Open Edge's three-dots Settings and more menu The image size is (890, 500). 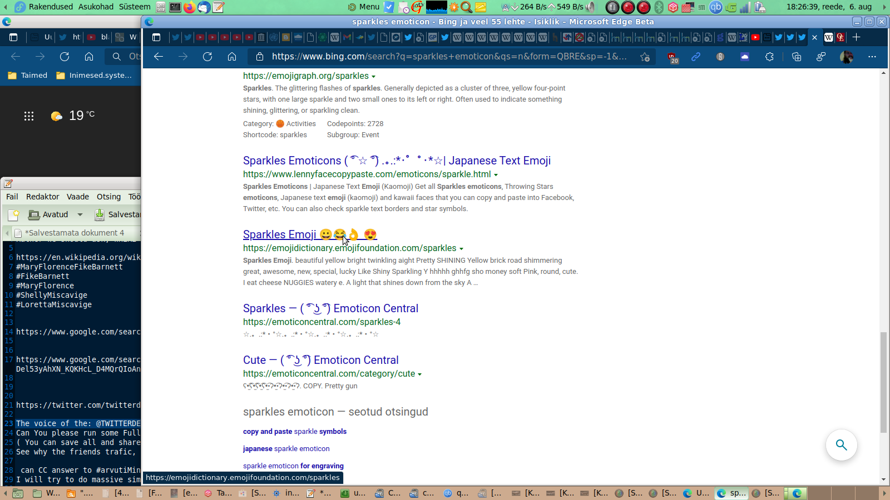[872, 57]
